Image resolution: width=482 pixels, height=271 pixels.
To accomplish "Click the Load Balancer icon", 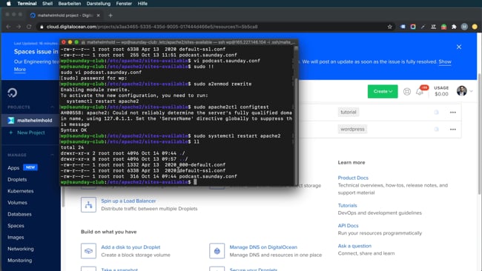I will [88, 204].
